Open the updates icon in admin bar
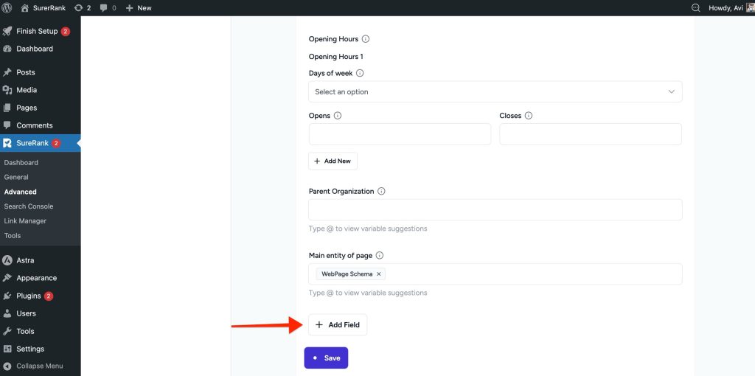The height and width of the screenshot is (376, 755). [79, 7]
